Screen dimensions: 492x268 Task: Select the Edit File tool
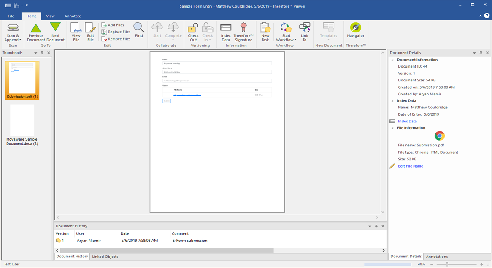click(90, 31)
